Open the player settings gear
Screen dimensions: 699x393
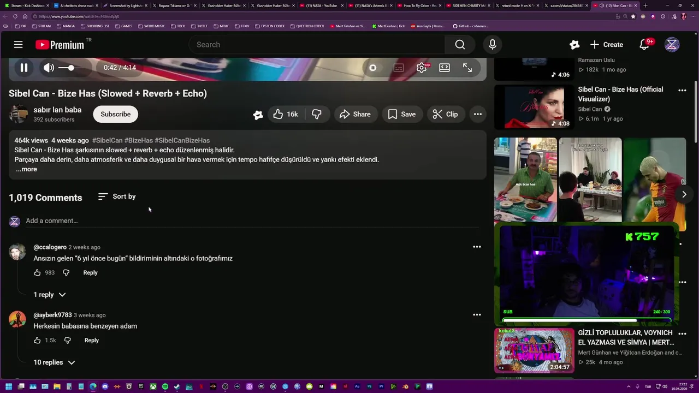(422, 68)
